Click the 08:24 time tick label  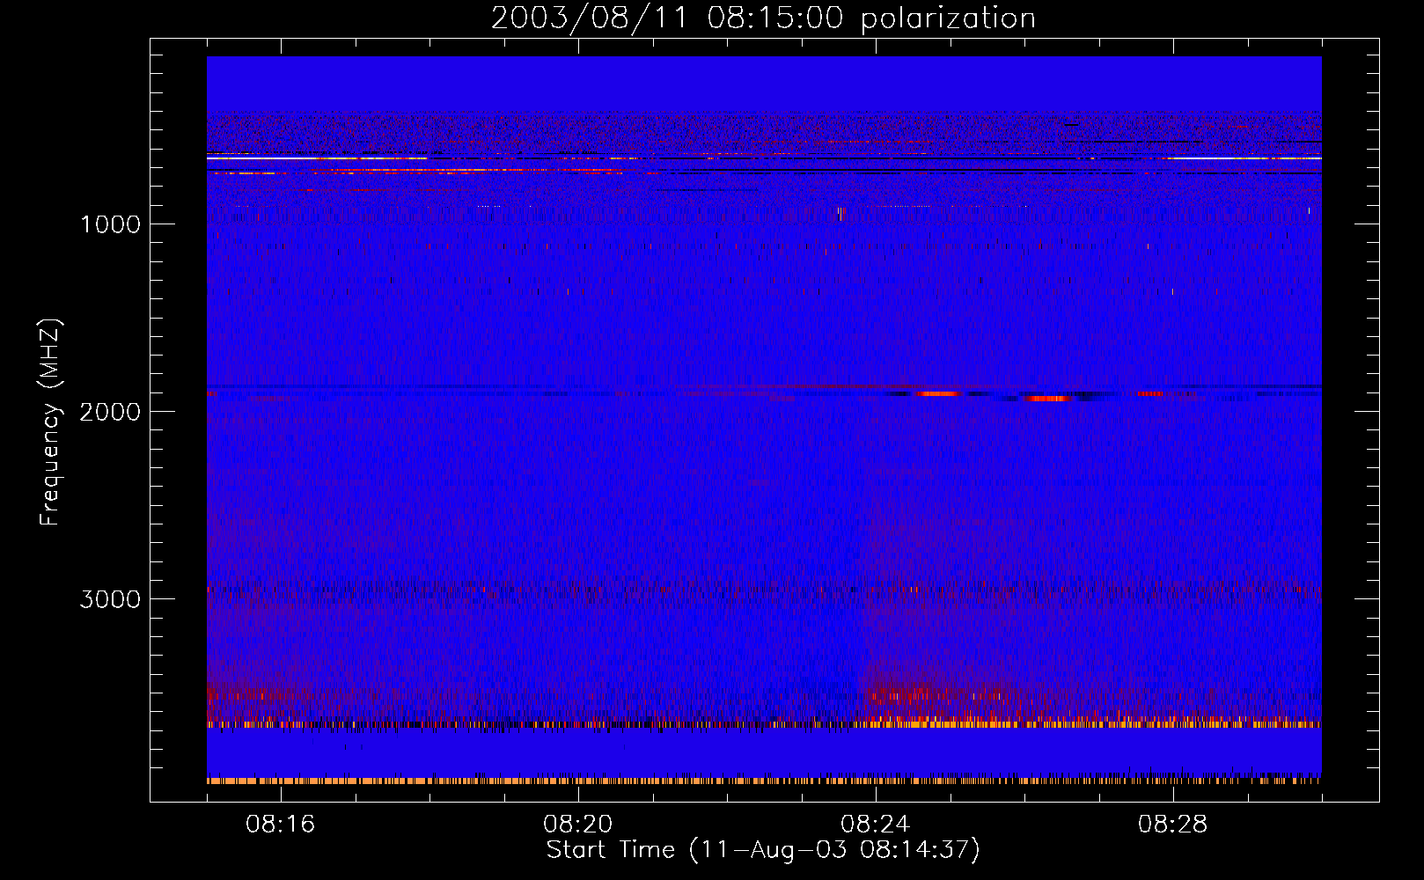point(875,825)
